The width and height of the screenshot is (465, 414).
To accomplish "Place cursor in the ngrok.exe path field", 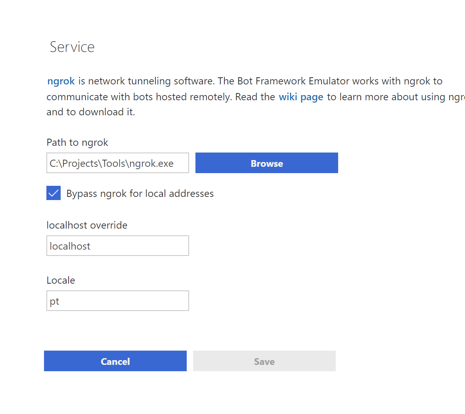I will 117,163.
